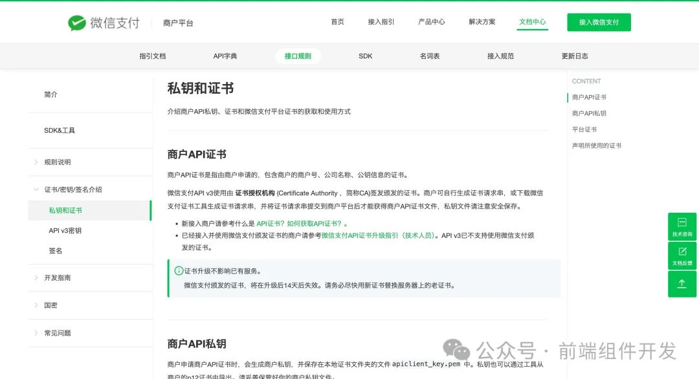This screenshot has height=379, width=699.
Task: Open 解决方案 in top navigation
Action: coord(482,22)
